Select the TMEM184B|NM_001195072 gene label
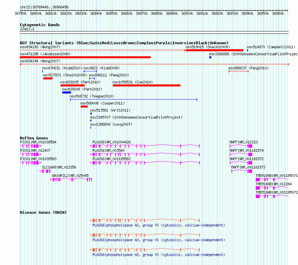298x265 pixels. tap(277, 192)
